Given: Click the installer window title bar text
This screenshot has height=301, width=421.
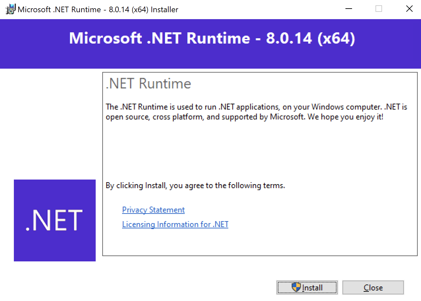Looking at the screenshot, I should coord(98,10).
